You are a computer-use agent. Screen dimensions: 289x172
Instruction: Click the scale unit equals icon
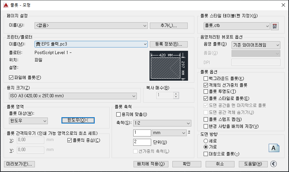tap(189, 132)
